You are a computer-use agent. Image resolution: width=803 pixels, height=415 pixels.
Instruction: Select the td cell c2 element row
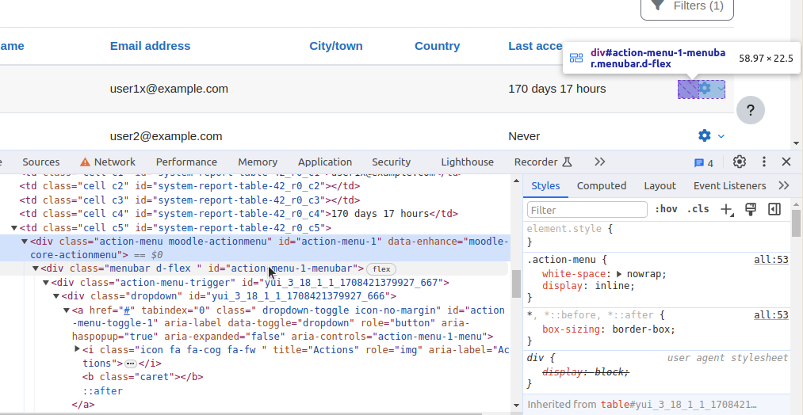189,186
